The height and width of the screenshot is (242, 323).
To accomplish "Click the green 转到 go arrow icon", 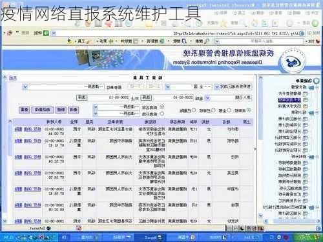I will tap(46, 33).
